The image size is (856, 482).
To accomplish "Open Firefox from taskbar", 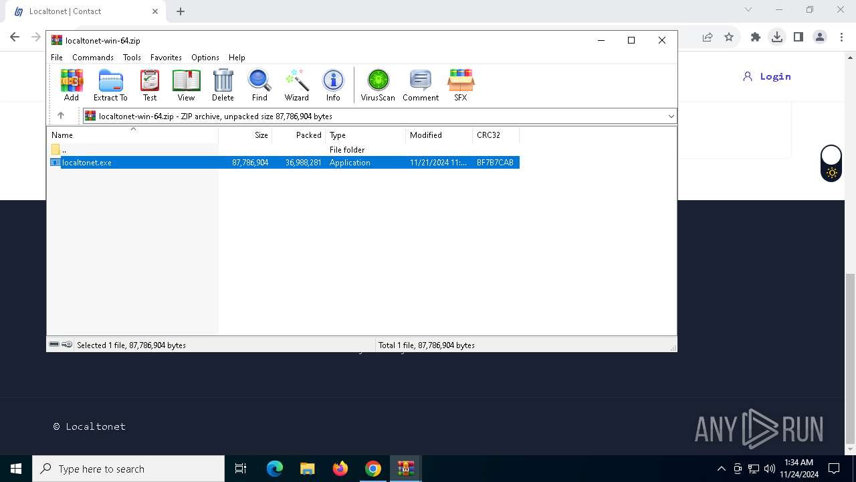I will [340, 469].
